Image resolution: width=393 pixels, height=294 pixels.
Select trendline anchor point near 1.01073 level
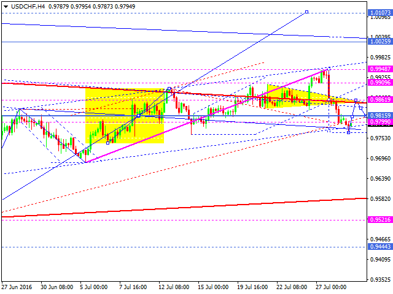click(x=306, y=12)
